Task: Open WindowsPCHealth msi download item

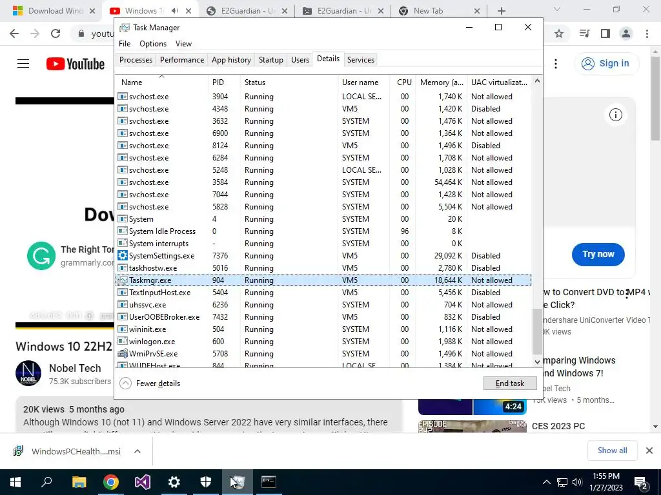Action: coord(76,451)
